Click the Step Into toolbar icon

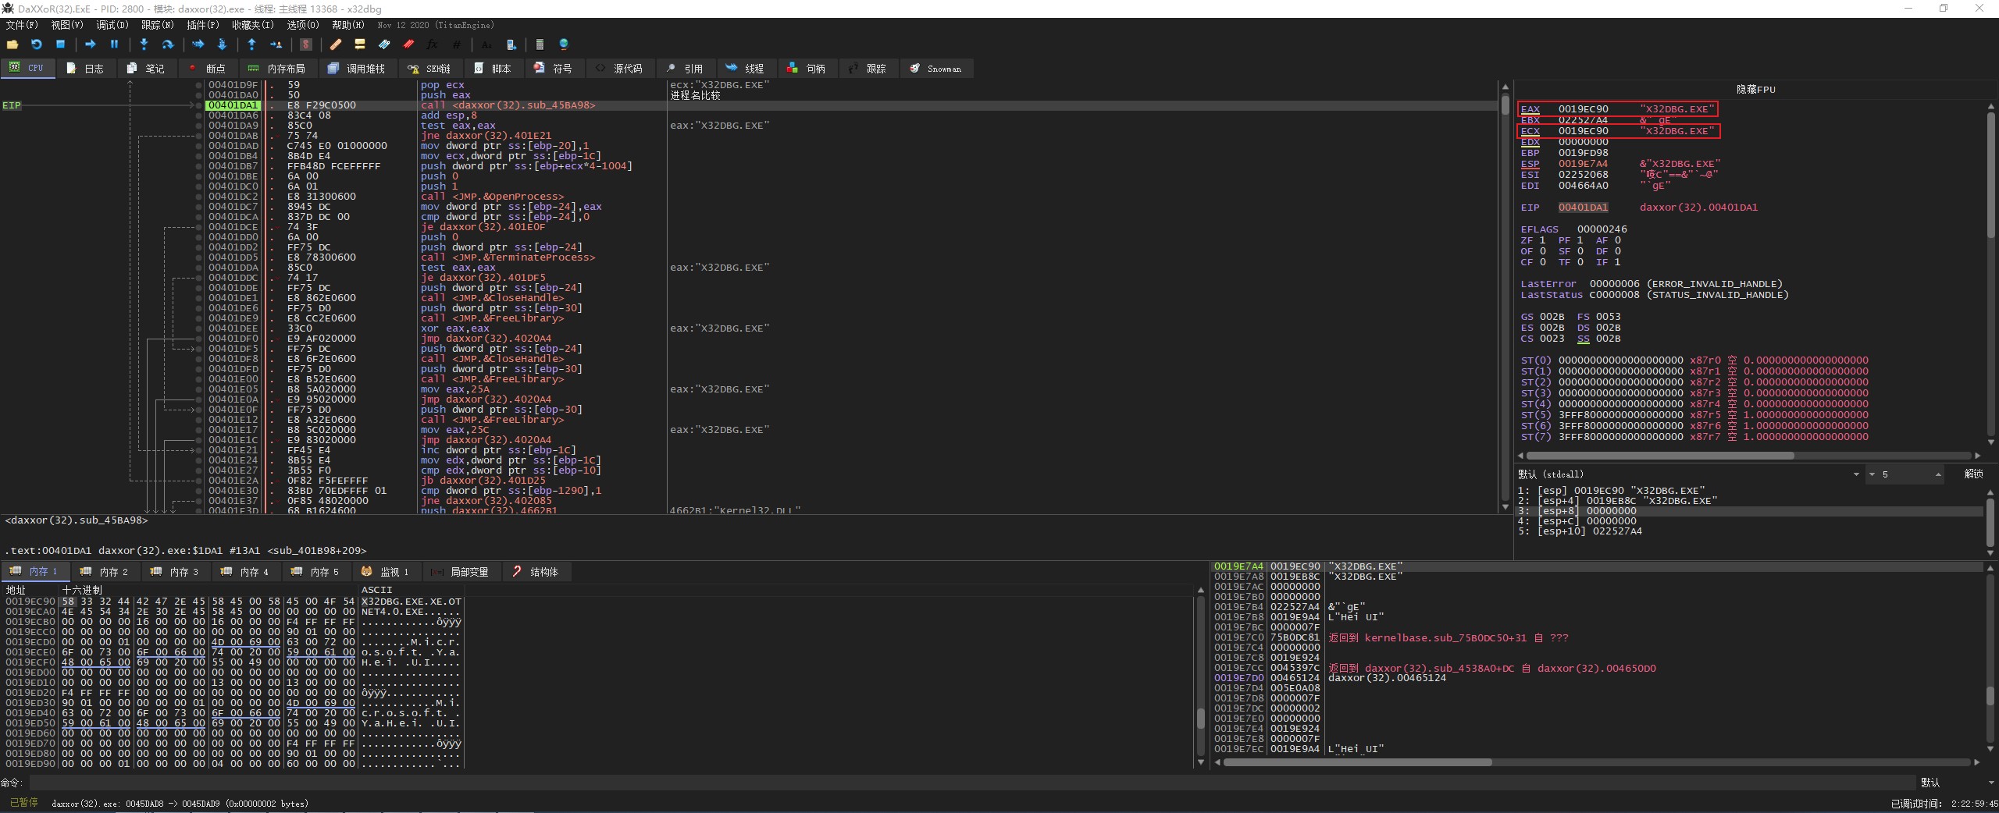point(144,44)
